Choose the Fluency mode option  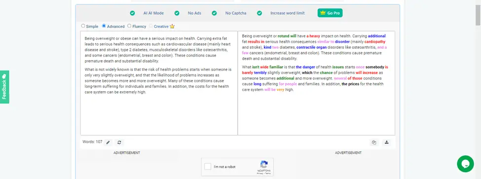pyautogui.click(x=129, y=26)
